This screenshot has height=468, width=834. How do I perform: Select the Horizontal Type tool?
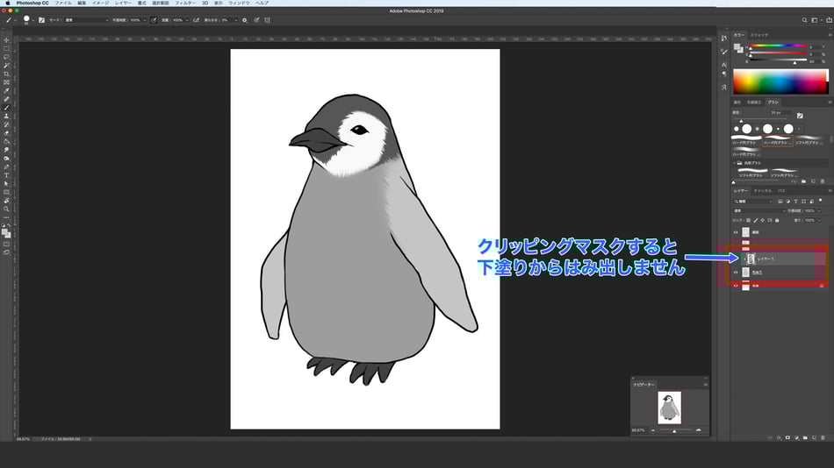point(6,174)
